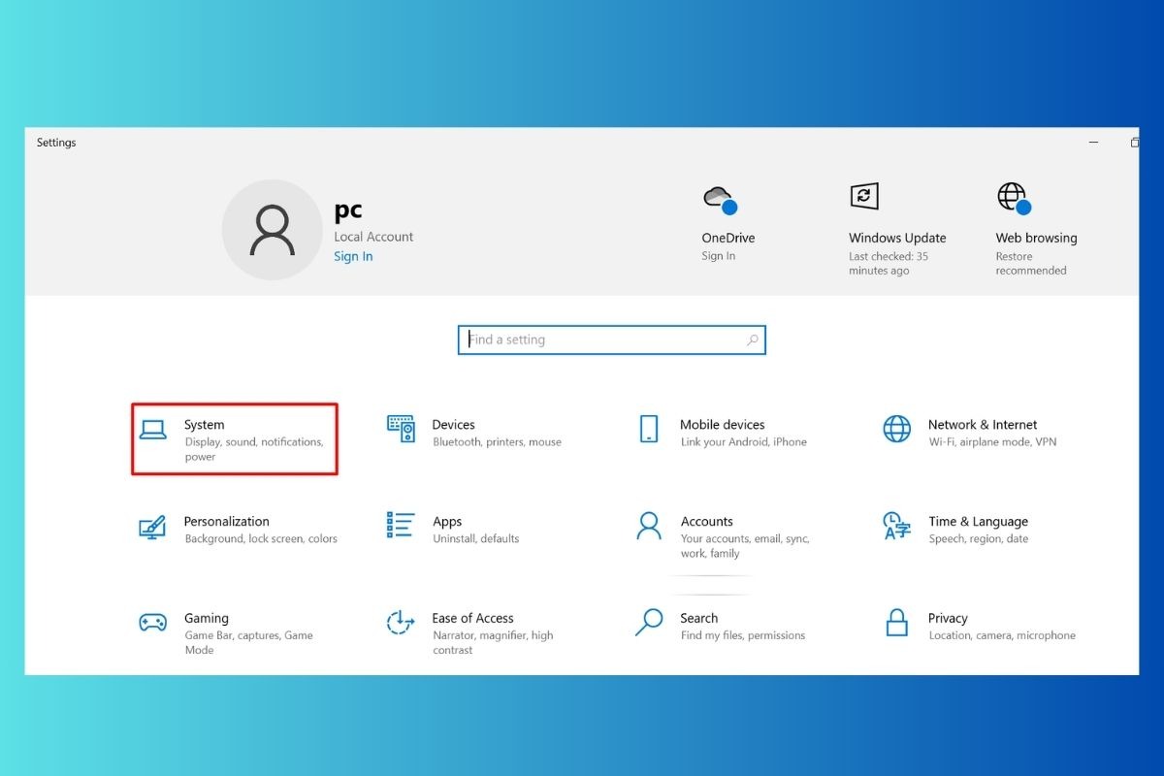This screenshot has height=776, width=1164.
Task: Click "Find my files, permissions" description
Action: (x=743, y=636)
